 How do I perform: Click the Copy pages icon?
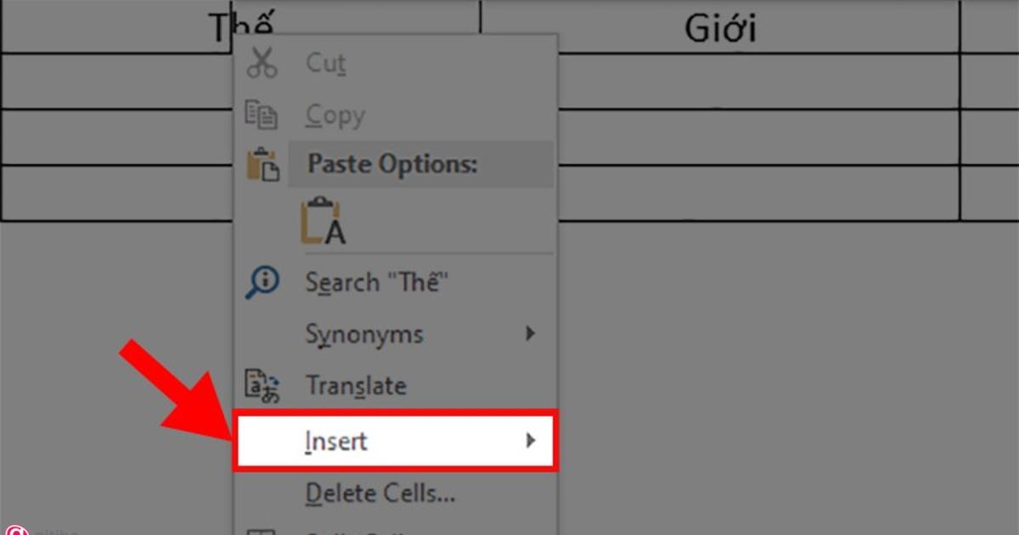[x=262, y=115]
